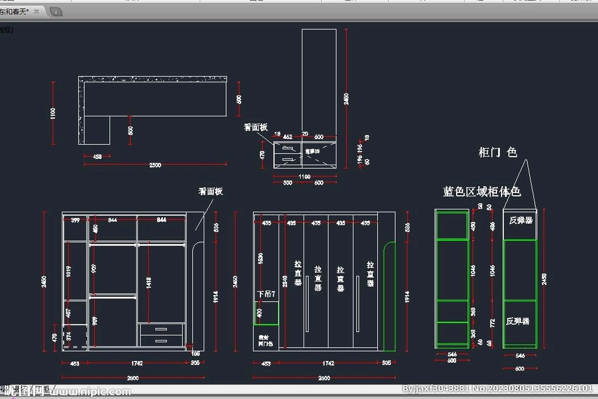The image size is (598, 399).
Task: Pick the 1742 dimension under the door elevation
Action: [328, 363]
